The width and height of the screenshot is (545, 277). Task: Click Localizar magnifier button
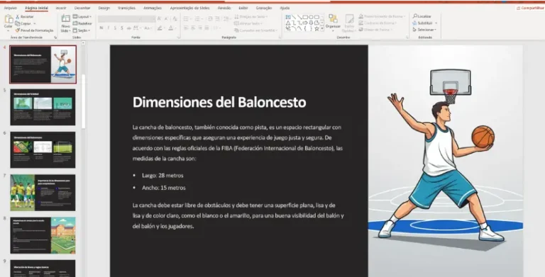tap(422, 16)
